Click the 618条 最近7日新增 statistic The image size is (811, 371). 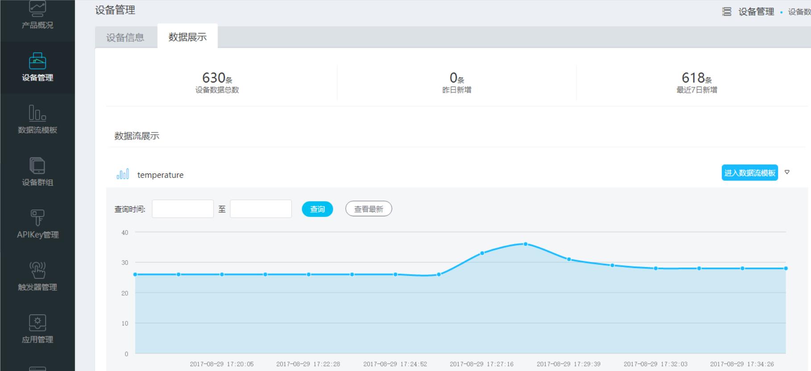(x=696, y=82)
